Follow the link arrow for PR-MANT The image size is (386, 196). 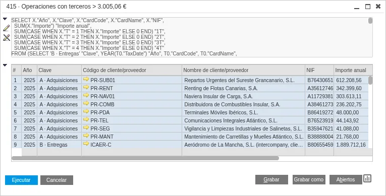point(86,136)
